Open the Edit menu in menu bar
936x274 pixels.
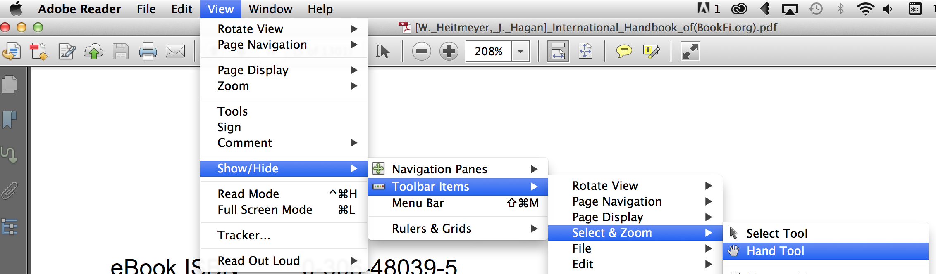tap(182, 9)
